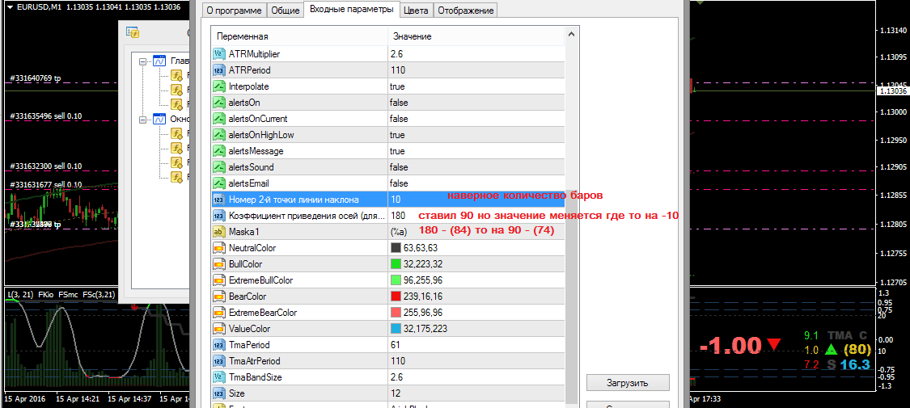This screenshot has height=408, width=910.
Task: Pick the ExtremeBearColor swatch 255,96,96
Action: tap(396, 313)
